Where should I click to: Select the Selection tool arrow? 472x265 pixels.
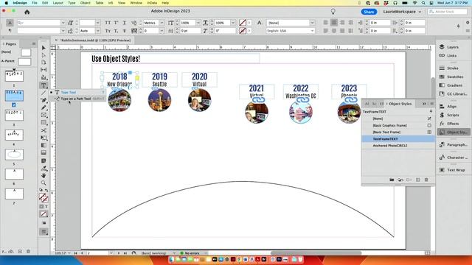[x=44, y=48]
